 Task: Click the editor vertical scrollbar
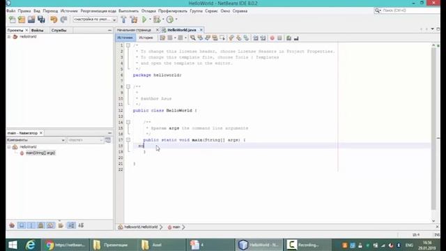(433, 129)
